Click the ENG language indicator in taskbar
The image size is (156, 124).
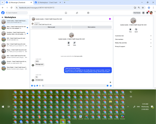[138, 107]
